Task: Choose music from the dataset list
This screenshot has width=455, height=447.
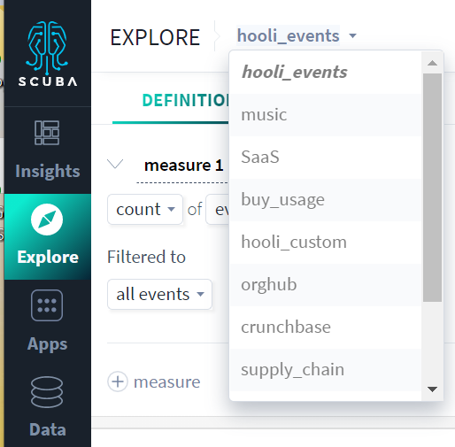Action: 326,115
